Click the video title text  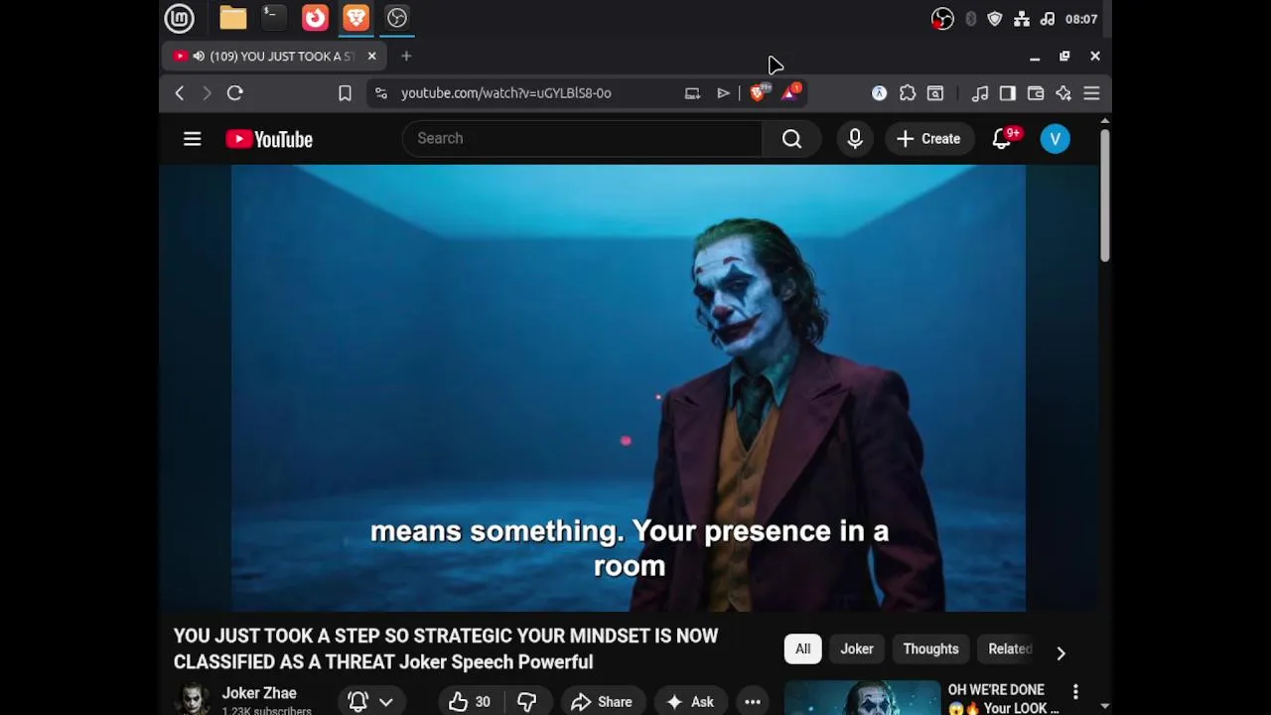point(446,648)
